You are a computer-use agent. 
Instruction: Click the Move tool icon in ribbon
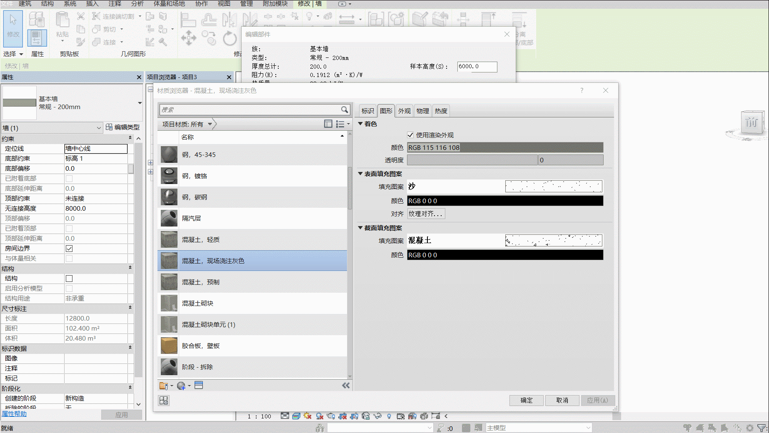(188, 38)
